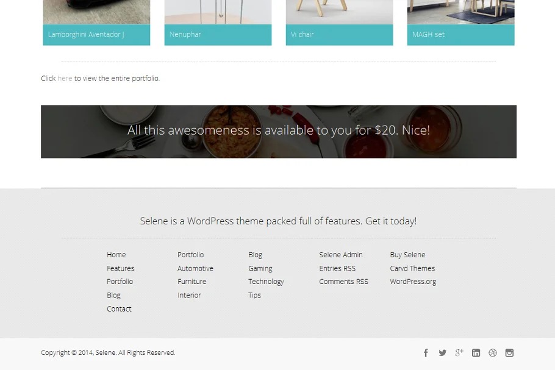This screenshot has width=555, height=370.
Task: Open the Facebook social icon
Action: (x=426, y=353)
